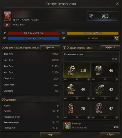Click the Эликсир potion icon

tap(67, 126)
